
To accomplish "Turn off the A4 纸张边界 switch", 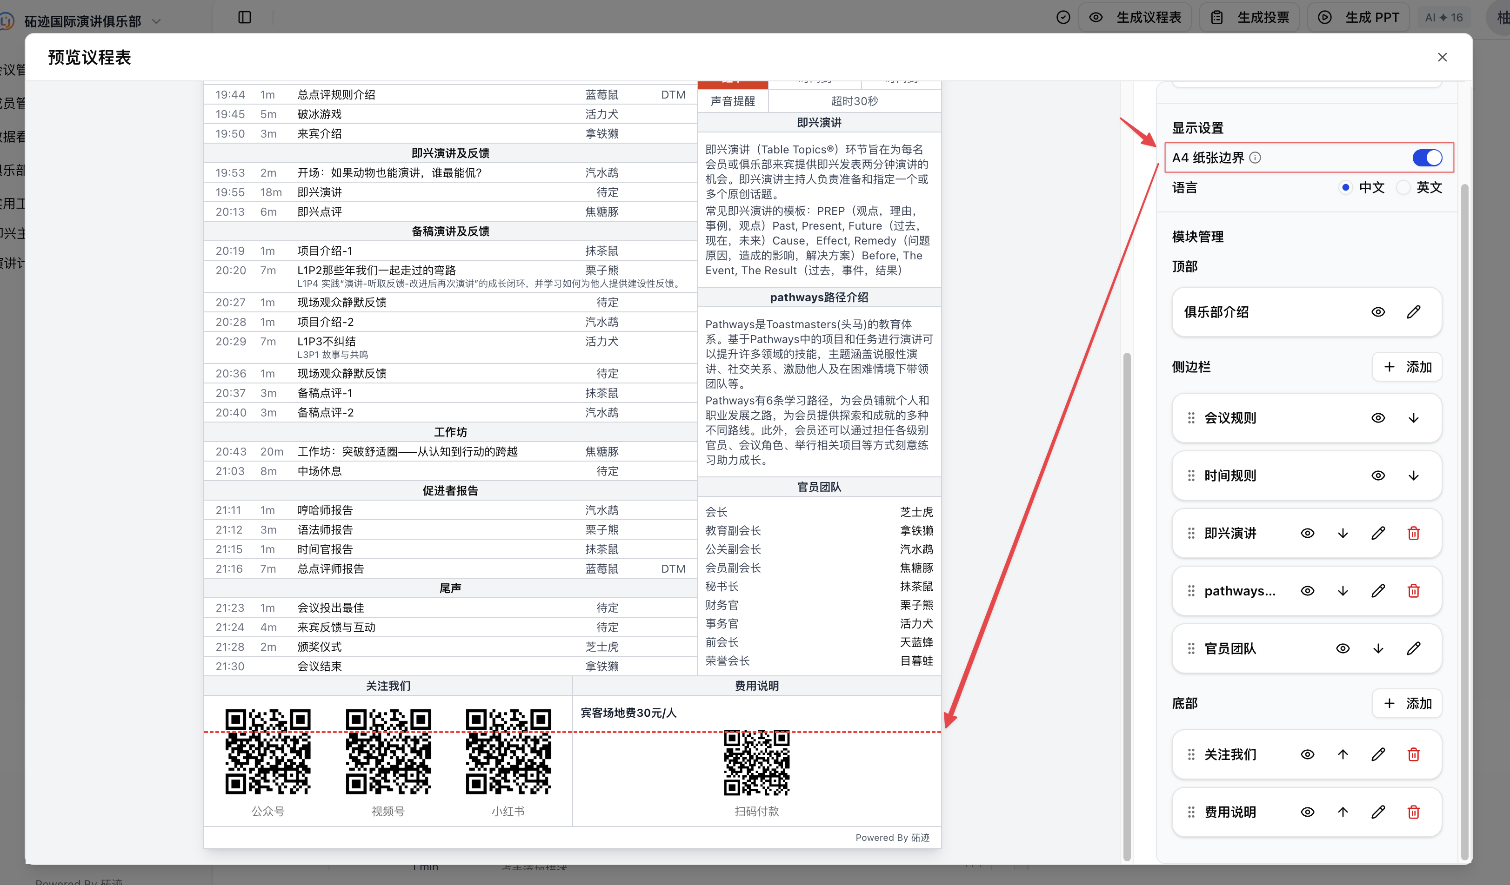I will [1427, 158].
